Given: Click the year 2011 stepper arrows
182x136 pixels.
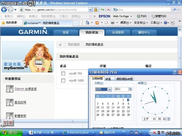Looking at the screenshot, I should 131,89.
